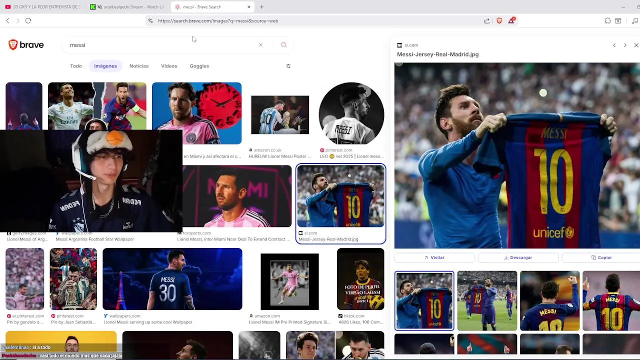Open a new tab with plus button
The image size is (640, 360).
coord(261,7)
